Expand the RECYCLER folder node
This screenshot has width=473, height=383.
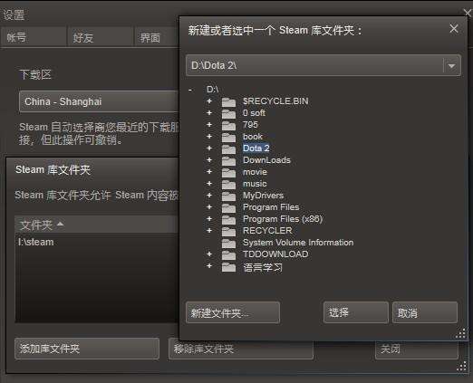pyautogui.click(x=209, y=231)
